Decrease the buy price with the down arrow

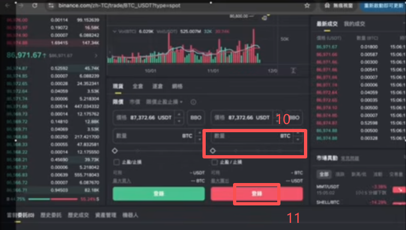point(179,121)
